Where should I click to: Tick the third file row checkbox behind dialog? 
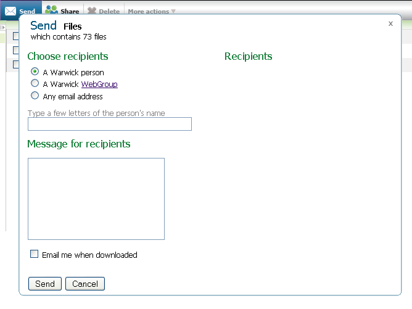16,64
